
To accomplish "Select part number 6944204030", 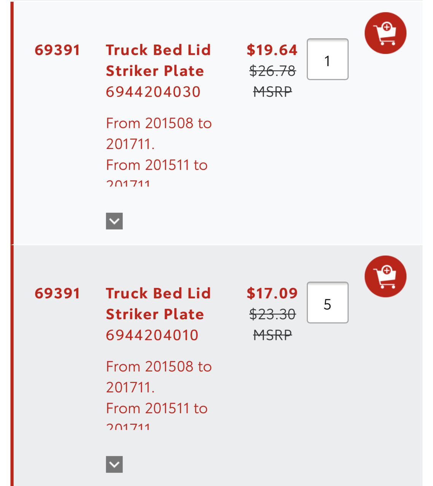I will click(153, 92).
